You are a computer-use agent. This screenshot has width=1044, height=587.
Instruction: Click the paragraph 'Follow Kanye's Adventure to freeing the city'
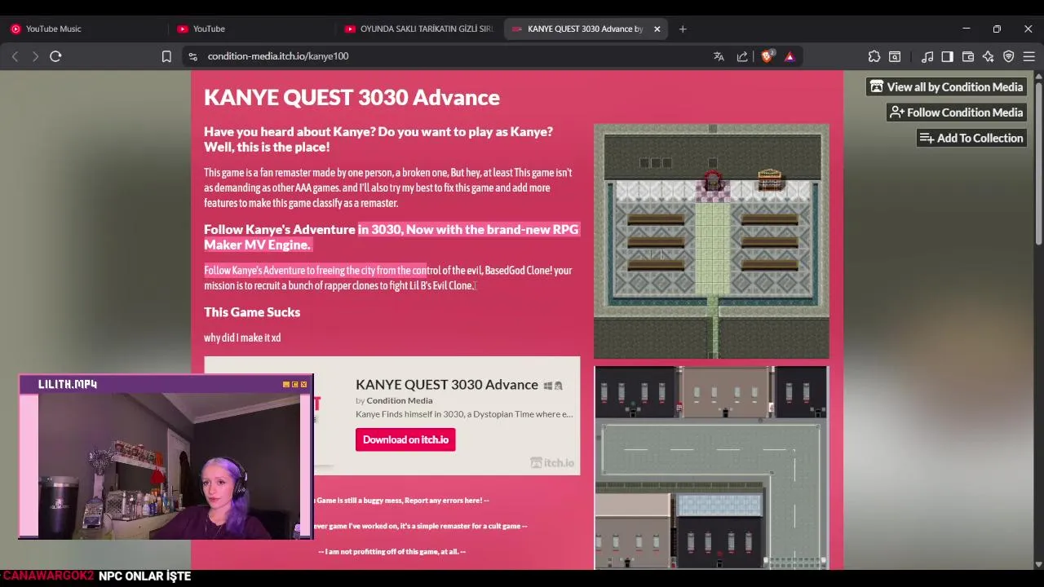pyautogui.click(x=388, y=278)
